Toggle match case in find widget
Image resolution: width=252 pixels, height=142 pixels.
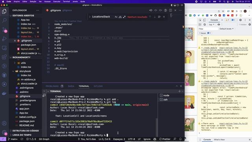pyautogui.click(x=116, y=17)
